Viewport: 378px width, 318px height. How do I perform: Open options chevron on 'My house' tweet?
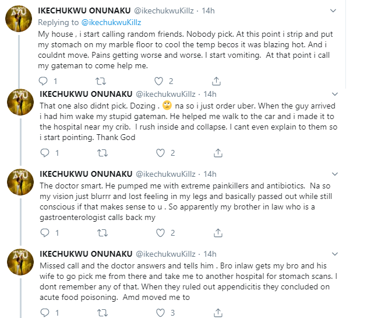coord(333,11)
